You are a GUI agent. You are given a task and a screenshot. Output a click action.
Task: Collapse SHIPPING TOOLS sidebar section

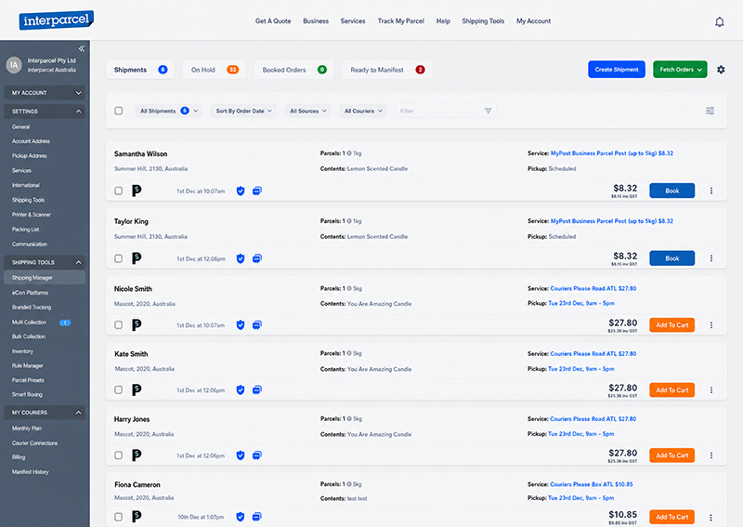45,262
